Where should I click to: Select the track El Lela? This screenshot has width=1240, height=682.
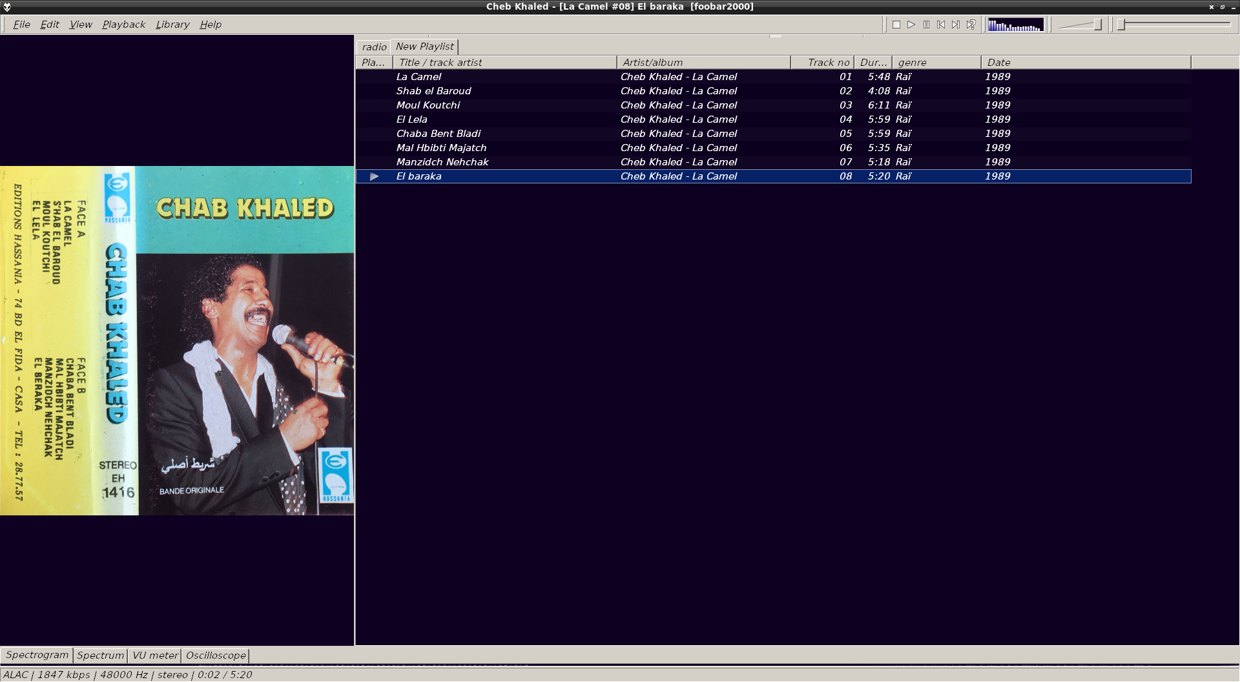coord(773,119)
